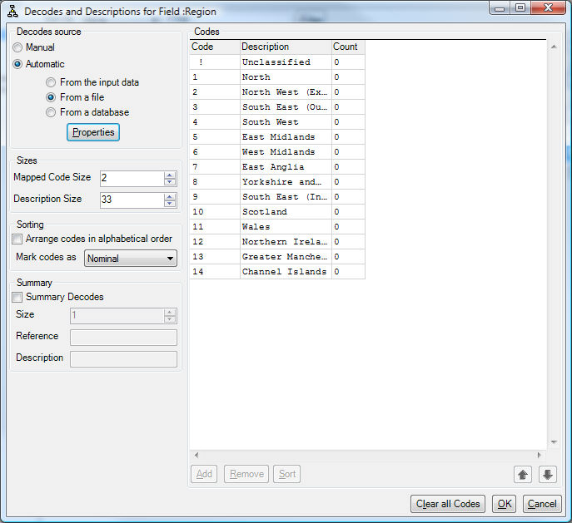Tick the Summary Decodes checkbox

click(17, 297)
